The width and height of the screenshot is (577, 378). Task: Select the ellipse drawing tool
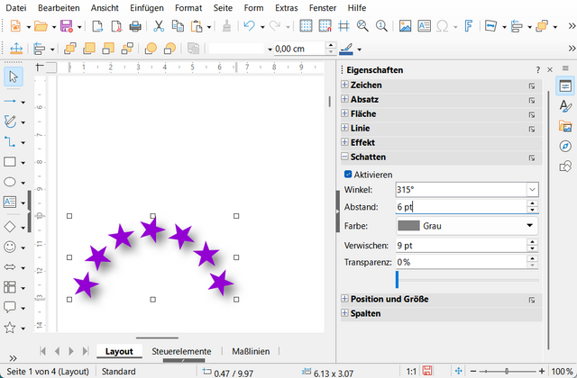(x=11, y=183)
